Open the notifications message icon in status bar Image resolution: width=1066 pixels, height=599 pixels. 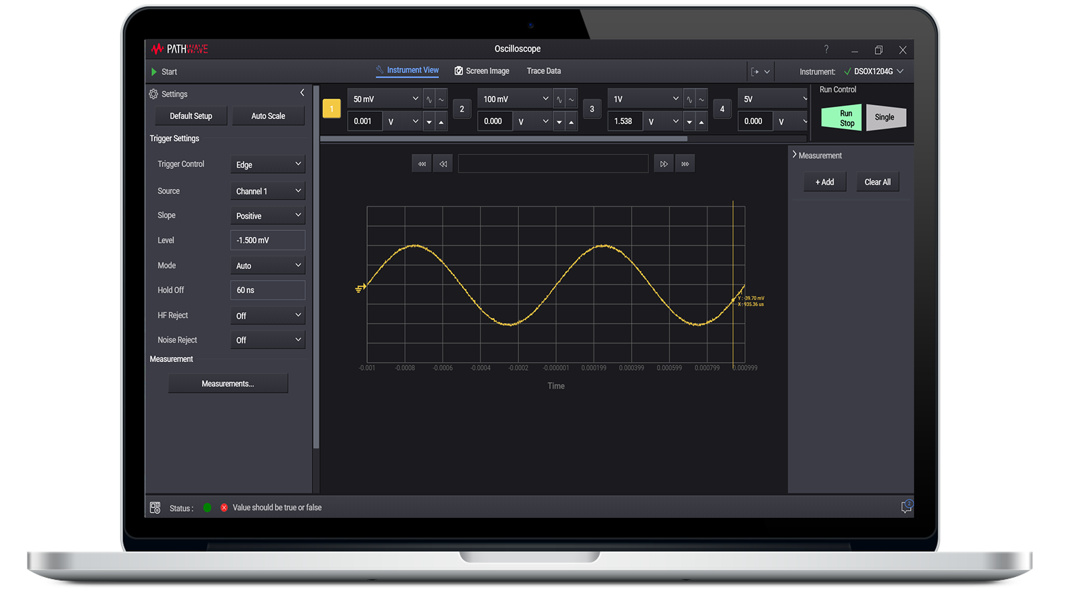(x=906, y=506)
